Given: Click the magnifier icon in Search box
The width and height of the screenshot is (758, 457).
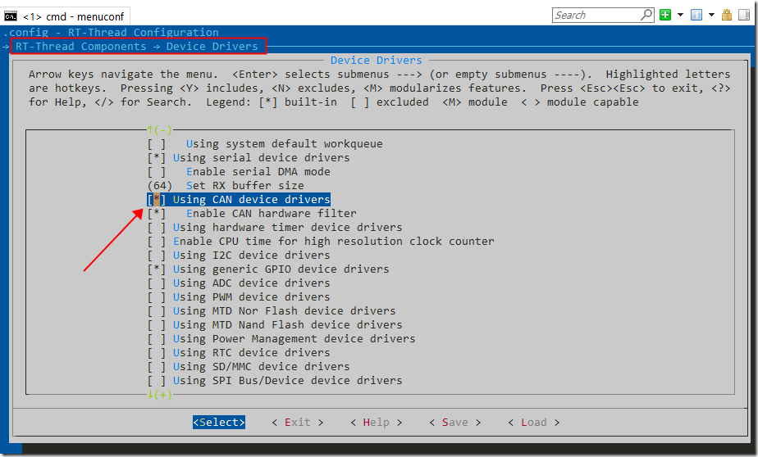Looking at the screenshot, I should (646, 15).
